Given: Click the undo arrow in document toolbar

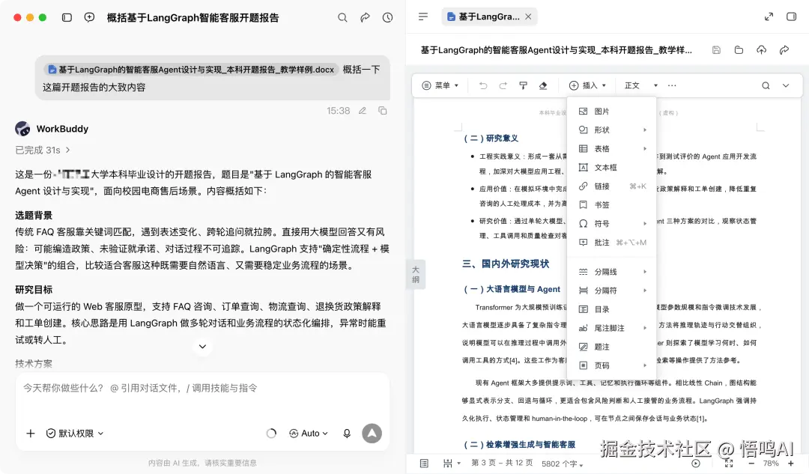Looking at the screenshot, I should (x=483, y=85).
